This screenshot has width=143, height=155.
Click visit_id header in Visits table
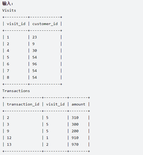pyautogui.click(x=16, y=24)
